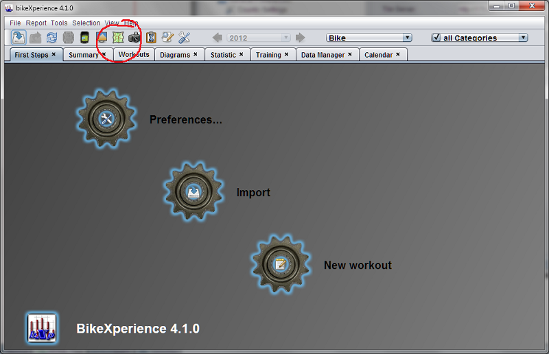The height and width of the screenshot is (354, 549).
Task: Click the GPS handheld device icon
Action: point(84,38)
